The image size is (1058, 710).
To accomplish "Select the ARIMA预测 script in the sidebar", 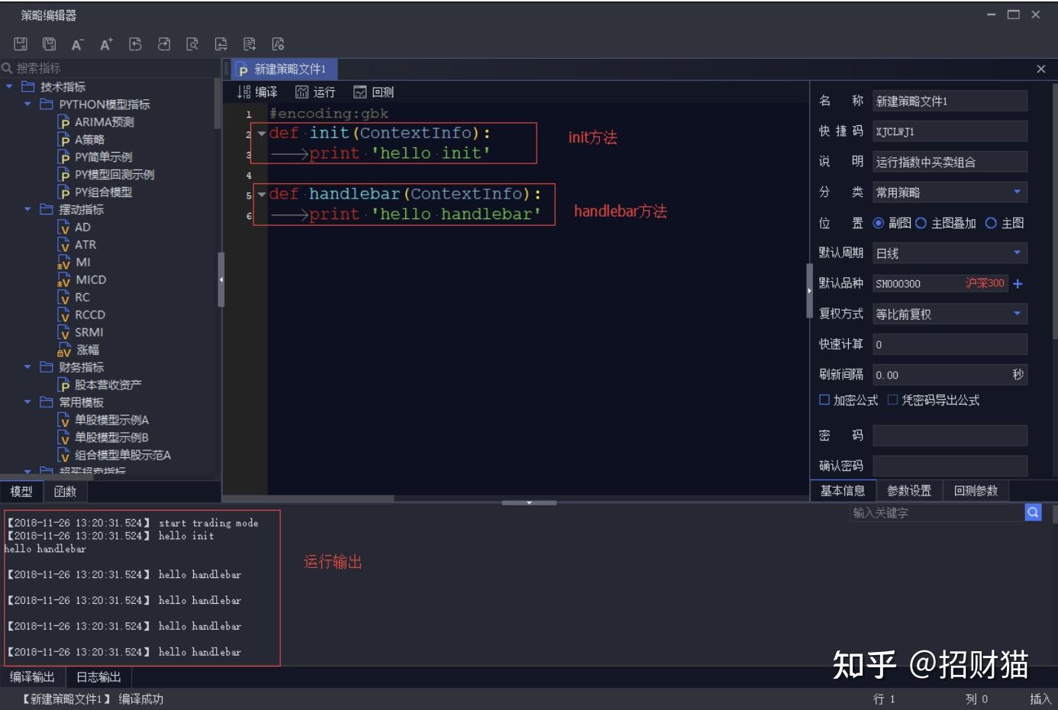I will click(x=102, y=121).
